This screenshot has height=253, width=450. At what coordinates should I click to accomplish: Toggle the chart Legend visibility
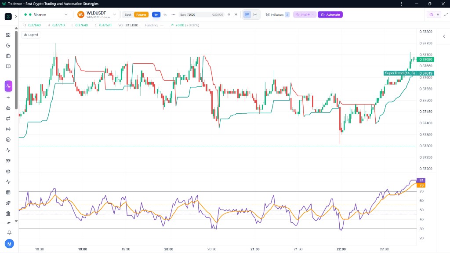pyautogui.click(x=31, y=35)
